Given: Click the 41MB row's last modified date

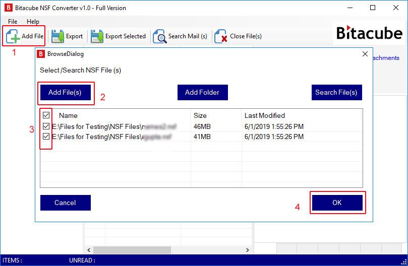Looking at the screenshot, I should (274, 137).
